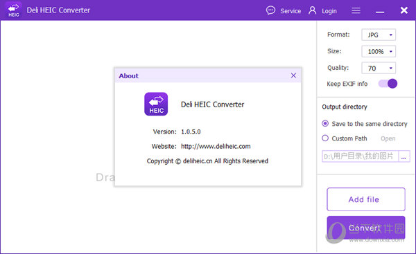Click the Service text in title bar
The height and width of the screenshot is (254, 416).
tap(291, 11)
